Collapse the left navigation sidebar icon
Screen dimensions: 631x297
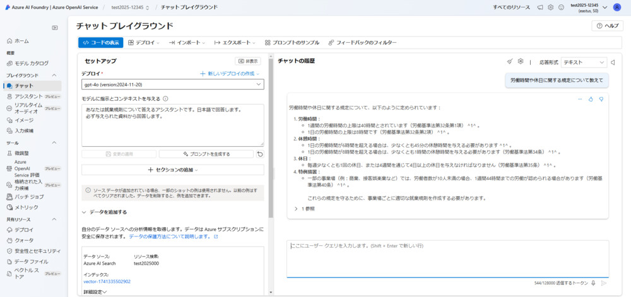click(55, 28)
